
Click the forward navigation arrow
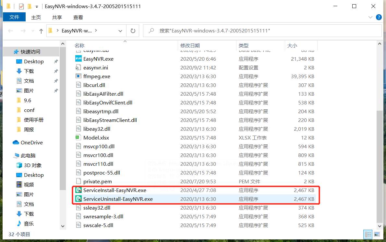pyautogui.click(x=23, y=31)
